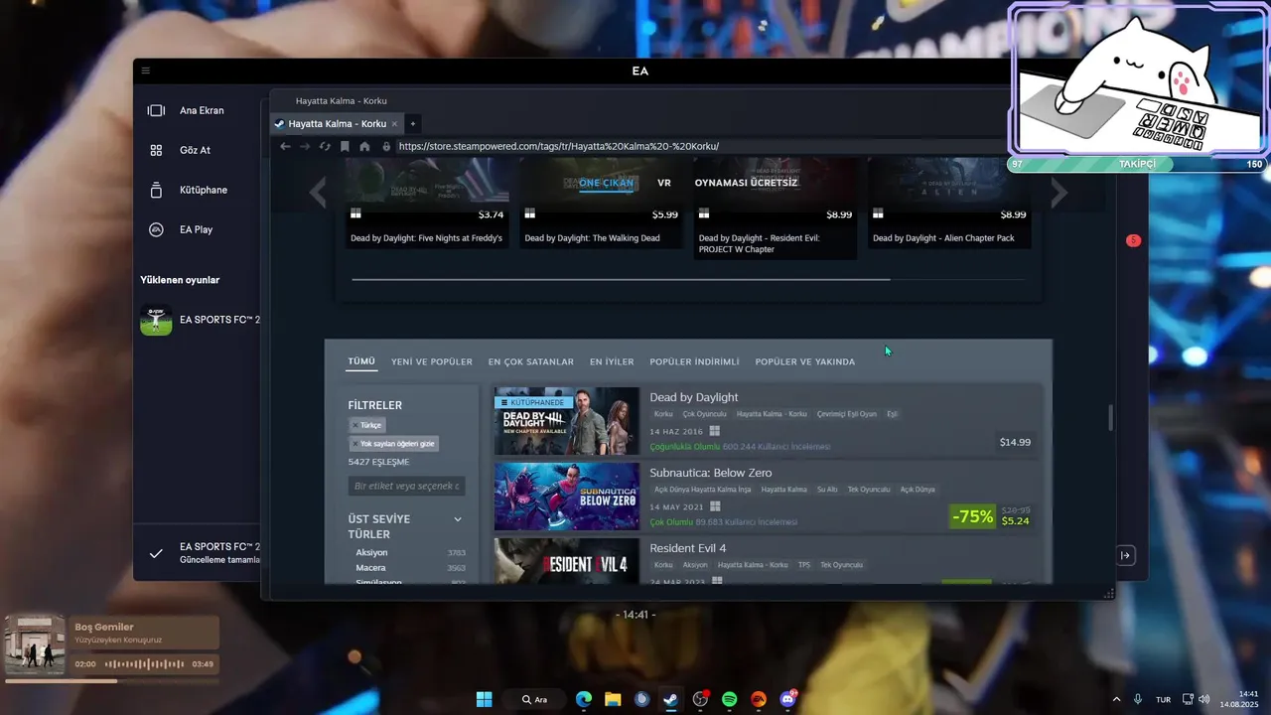Click the red notification badge in EA
The image size is (1271, 715).
click(x=1133, y=240)
